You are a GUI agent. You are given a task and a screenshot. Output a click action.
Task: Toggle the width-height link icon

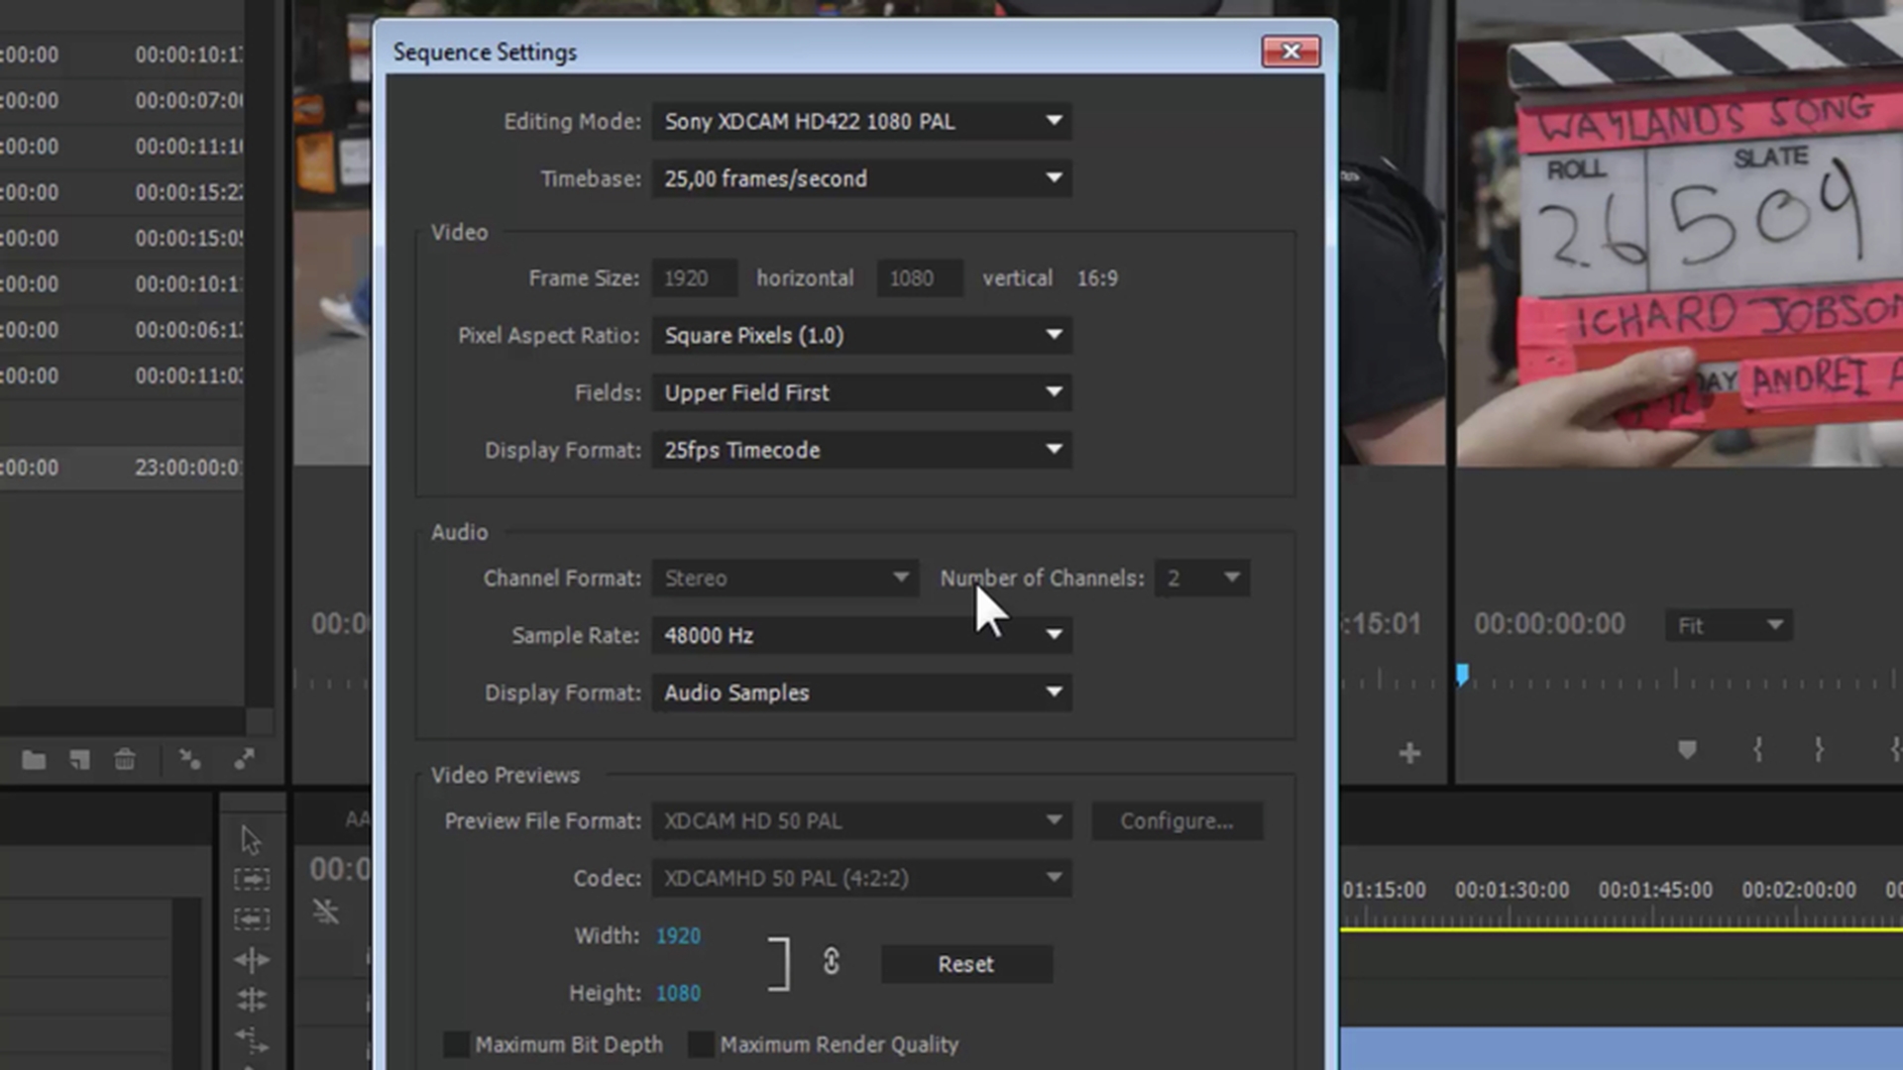pos(831,962)
